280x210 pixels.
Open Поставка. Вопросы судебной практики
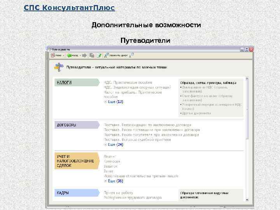point(137,140)
